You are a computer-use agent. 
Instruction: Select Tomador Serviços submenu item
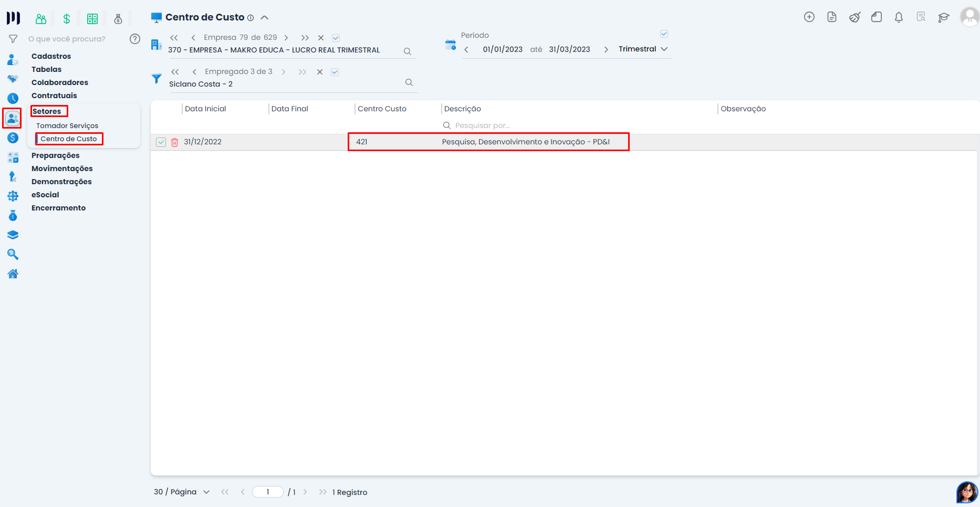[x=67, y=126]
